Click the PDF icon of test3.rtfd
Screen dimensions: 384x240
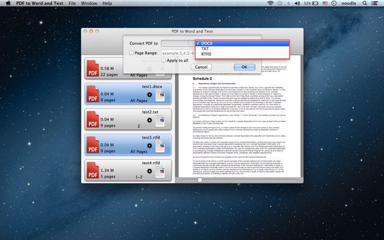click(93, 145)
